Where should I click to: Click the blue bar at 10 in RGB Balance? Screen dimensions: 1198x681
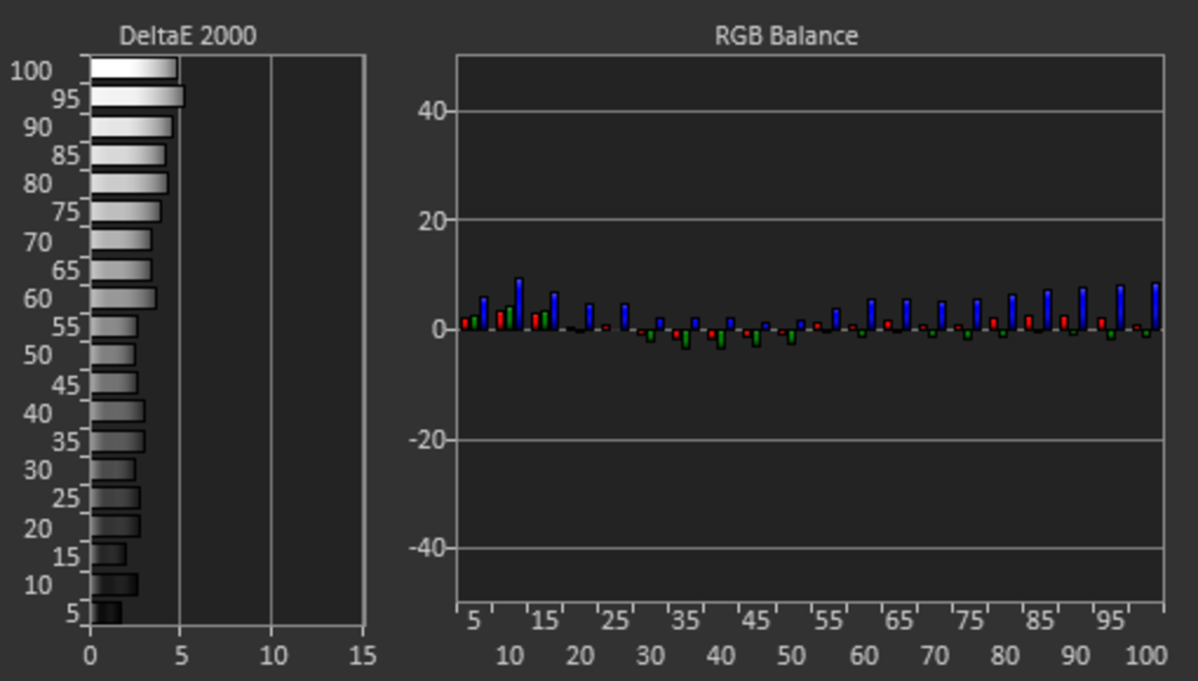(x=519, y=304)
